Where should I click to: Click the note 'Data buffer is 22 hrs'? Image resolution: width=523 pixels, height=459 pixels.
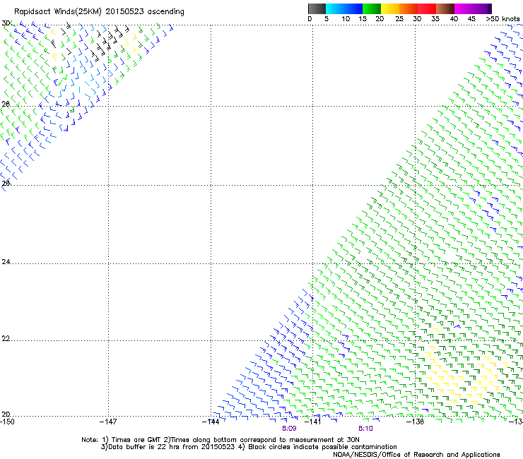(x=144, y=447)
